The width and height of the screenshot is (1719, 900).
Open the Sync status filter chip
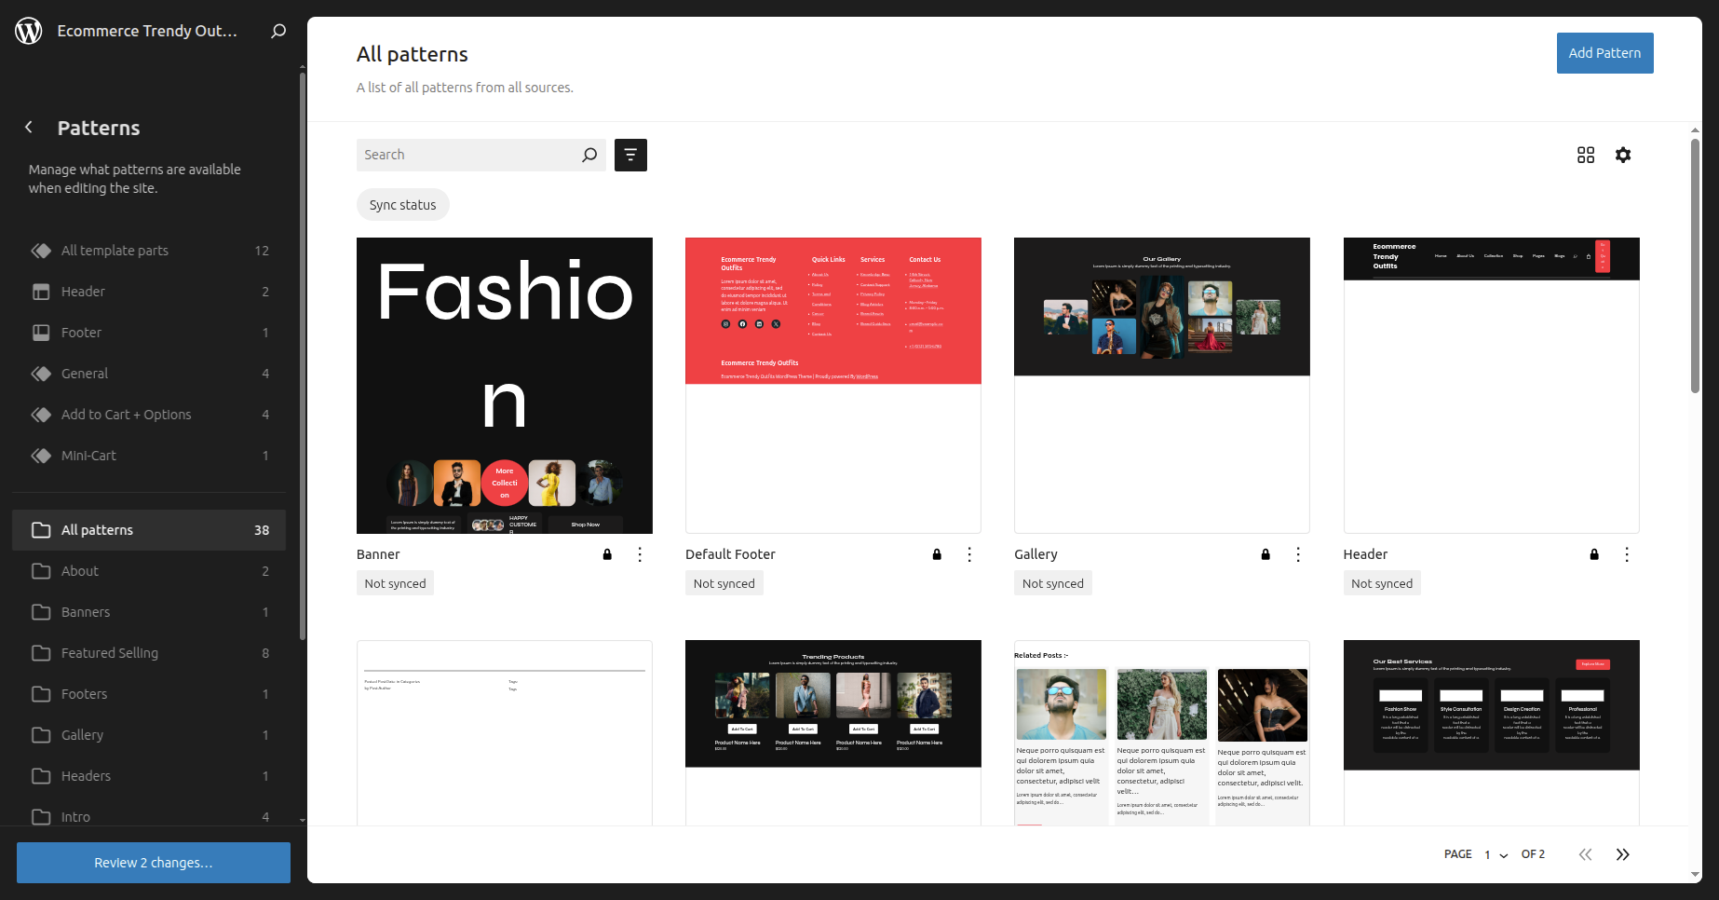[x=402, y=205]
